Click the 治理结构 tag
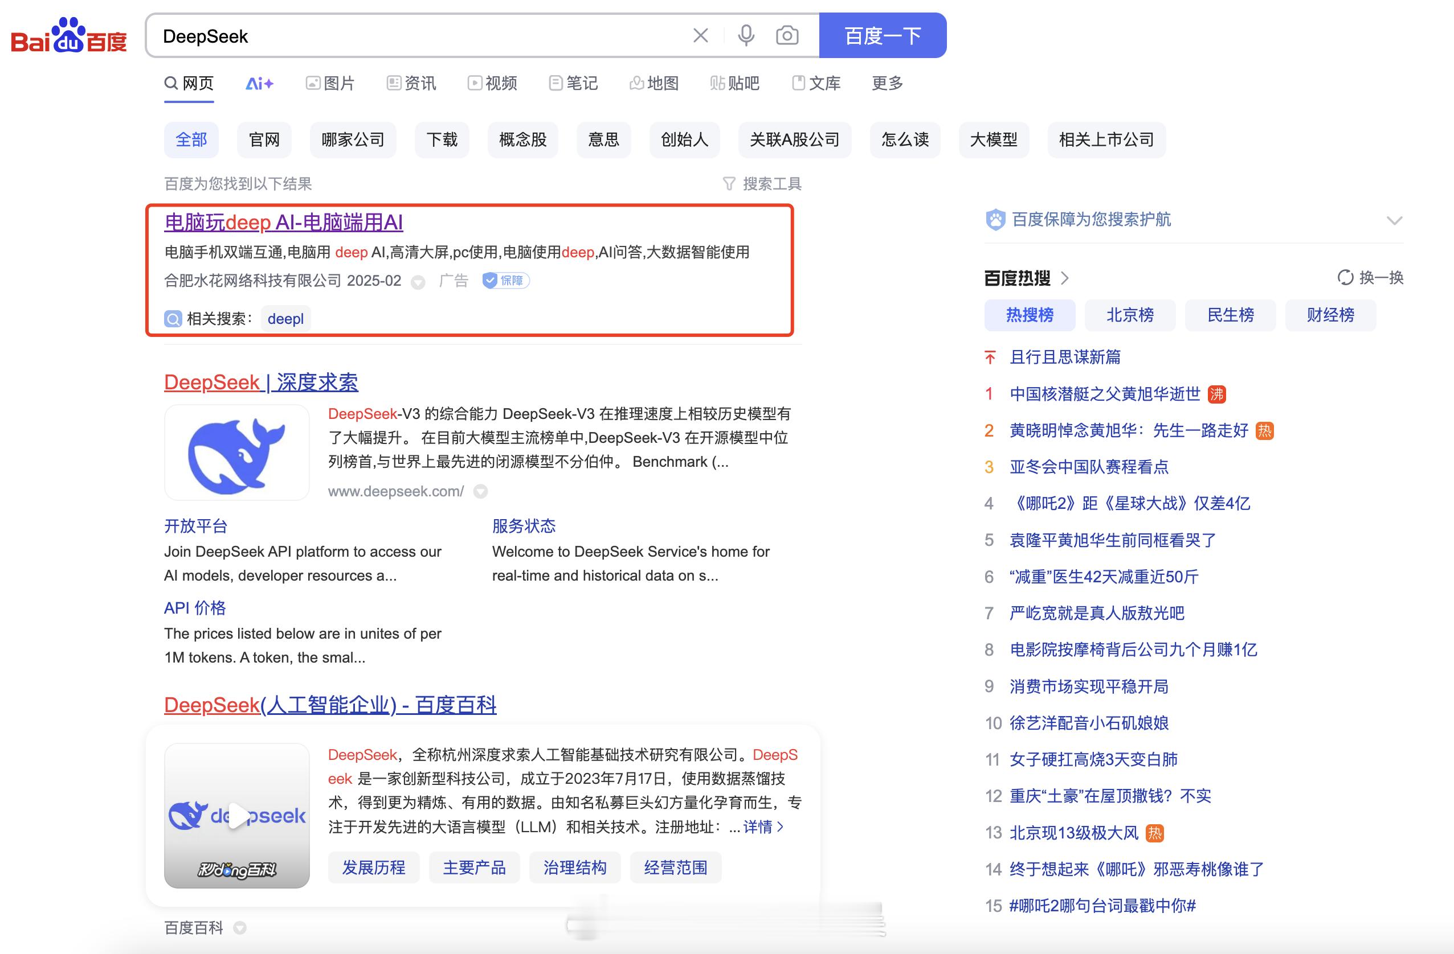1454x954 pixels. click(x=575, y=867)
